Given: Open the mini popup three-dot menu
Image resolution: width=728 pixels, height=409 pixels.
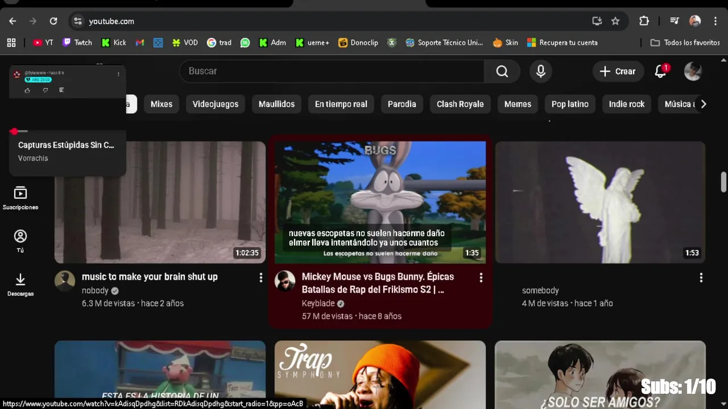Looking at the screenshot, I should tap(118, 74).
